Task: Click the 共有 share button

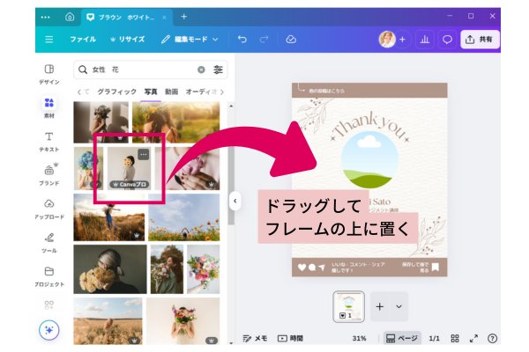Action: click(x=481, y=40)
